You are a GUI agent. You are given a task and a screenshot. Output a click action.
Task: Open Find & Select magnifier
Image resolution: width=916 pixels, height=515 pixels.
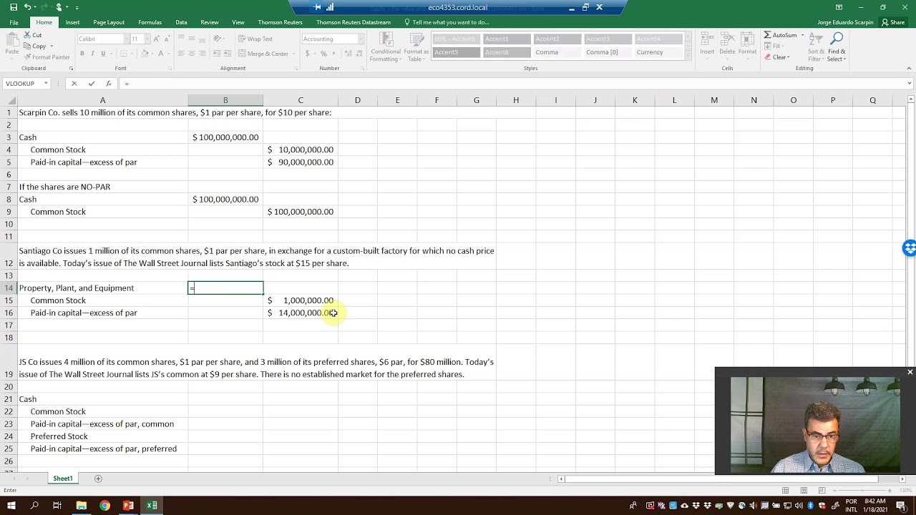[837, 46]
